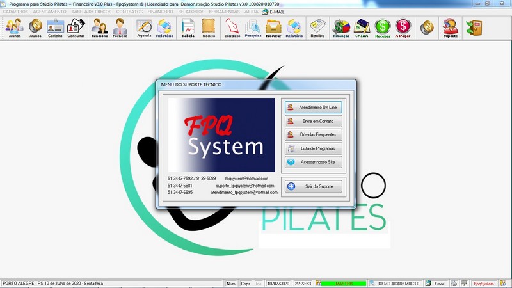
Task: Click the fpqsystem@hotmail.com email text
Action: (x=246, y=179)
